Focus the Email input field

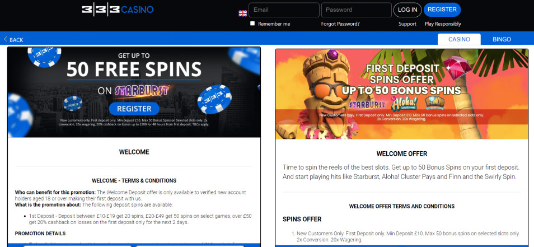(x=284, y=10)
